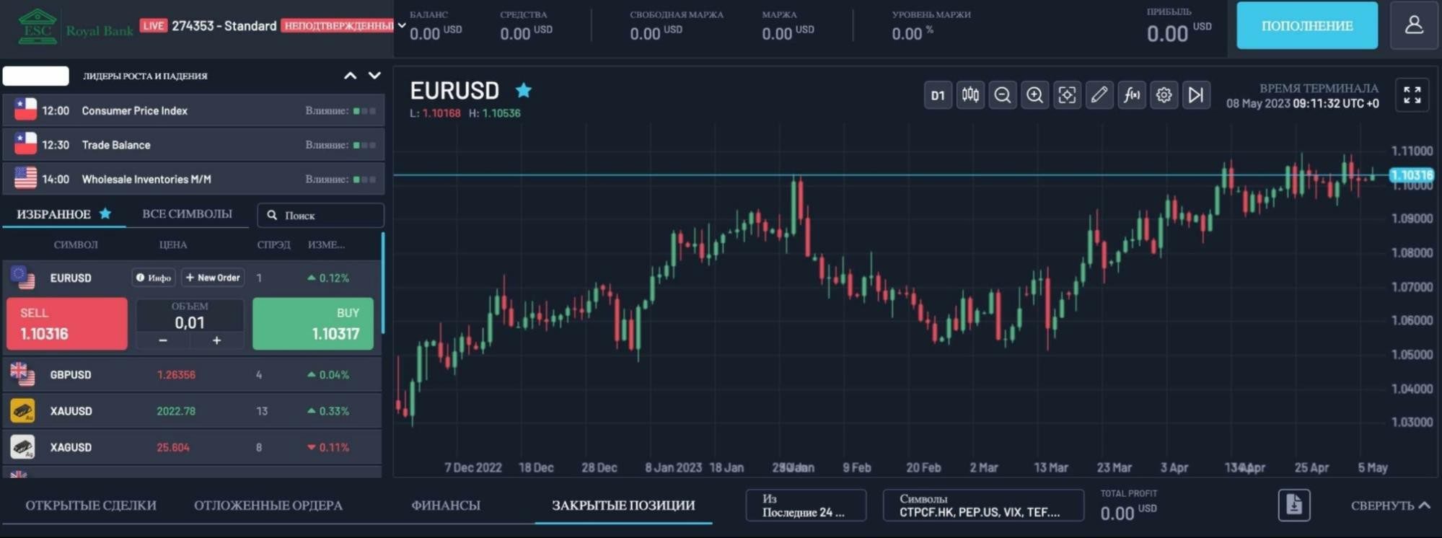The width and height of the screenshot is (1442, 538).
Task: Click SELL at 1.10316
Action: tap(67, 324)
